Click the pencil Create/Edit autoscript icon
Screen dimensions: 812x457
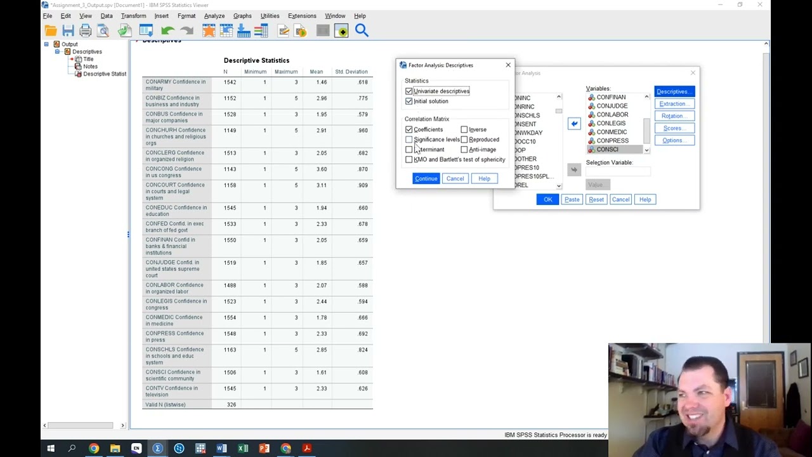(x=284, y=30)
